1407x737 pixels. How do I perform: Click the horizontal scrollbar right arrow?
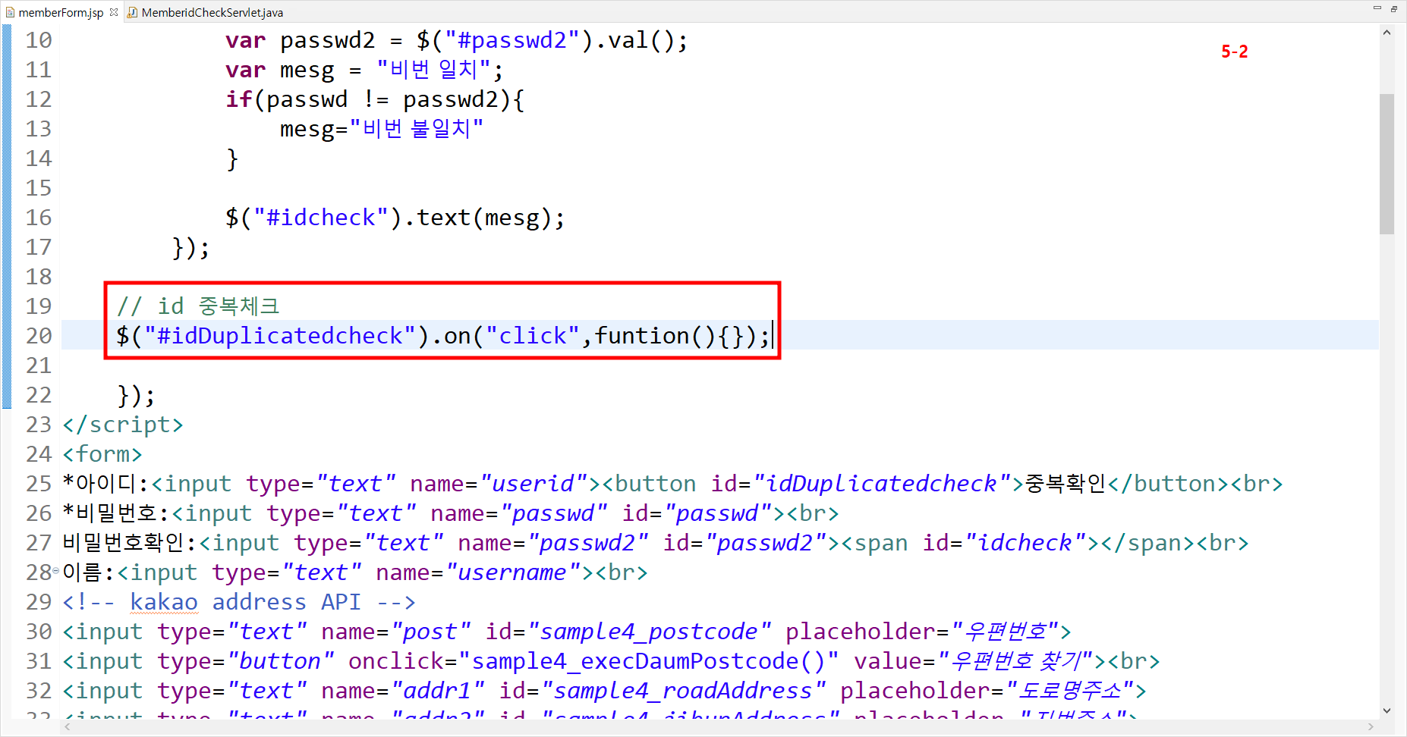[1371, 726]
